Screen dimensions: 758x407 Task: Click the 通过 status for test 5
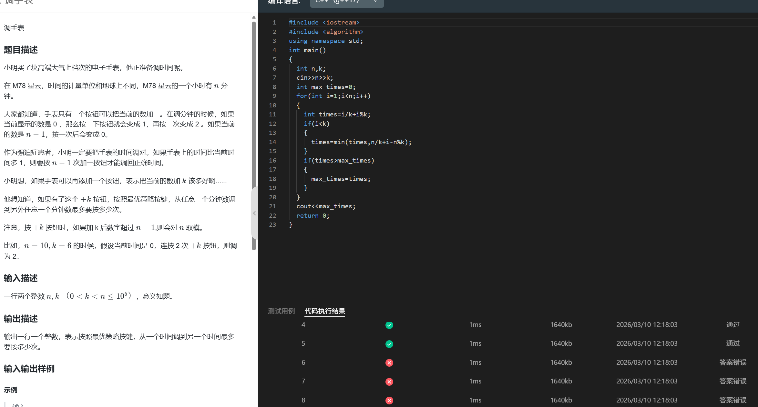[x=732, y=343]
